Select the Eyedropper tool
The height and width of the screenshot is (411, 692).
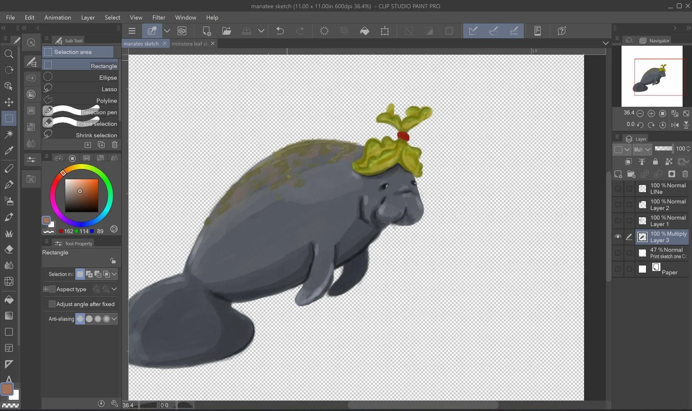(x=9, y=150)
